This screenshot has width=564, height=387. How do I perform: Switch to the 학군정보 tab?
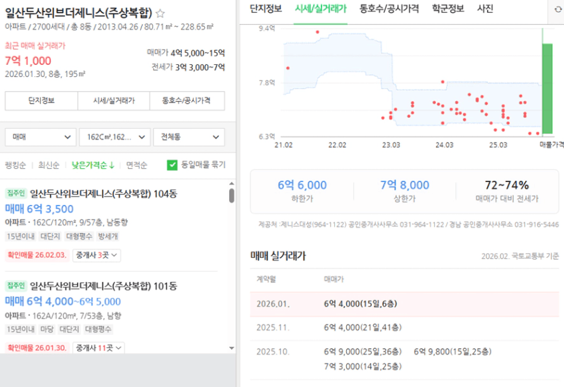448,9
